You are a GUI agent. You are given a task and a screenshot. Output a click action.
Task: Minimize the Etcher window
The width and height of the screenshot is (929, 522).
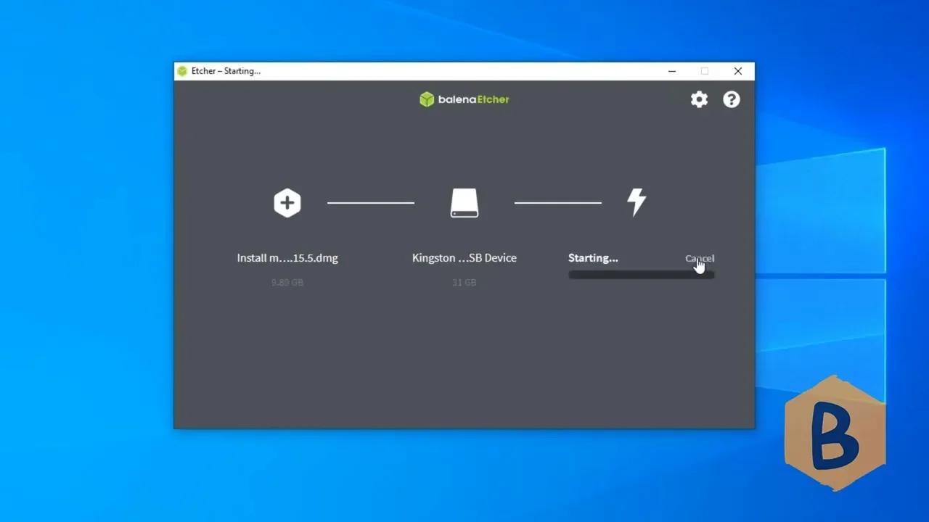[672, 71]
